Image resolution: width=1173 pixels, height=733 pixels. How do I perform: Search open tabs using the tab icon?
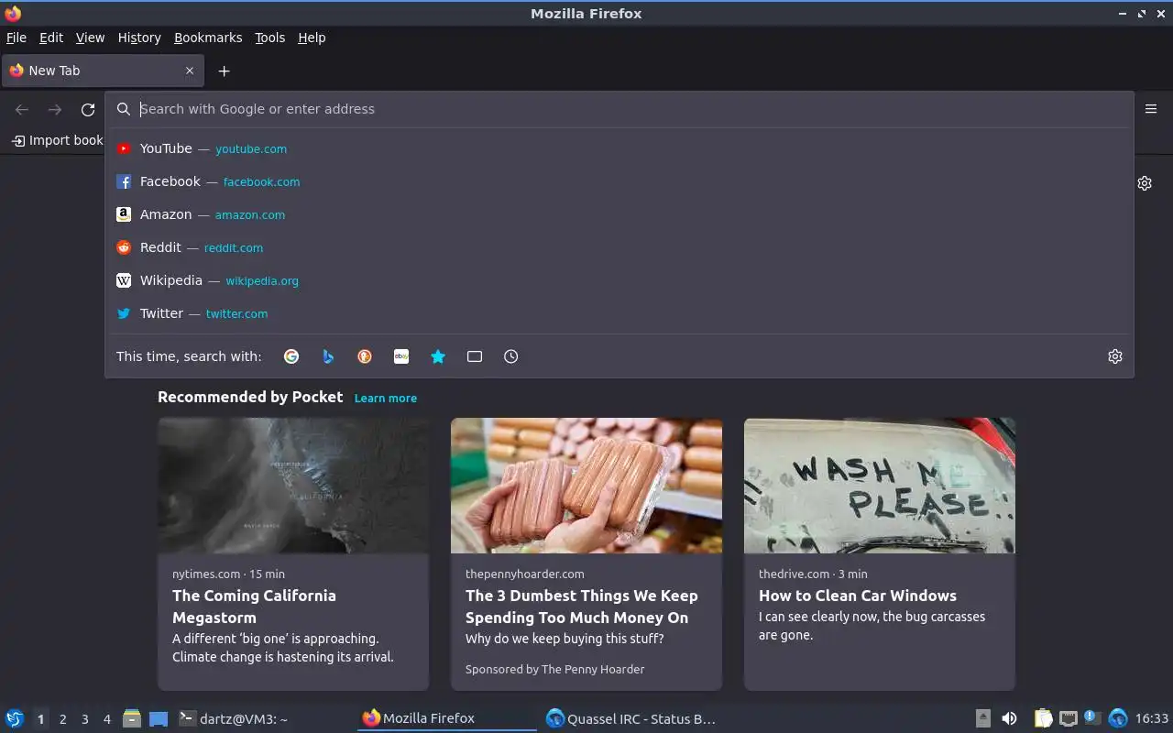[475, 356]
